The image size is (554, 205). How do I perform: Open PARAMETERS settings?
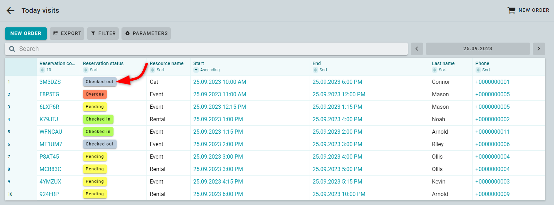click(146, 34)
